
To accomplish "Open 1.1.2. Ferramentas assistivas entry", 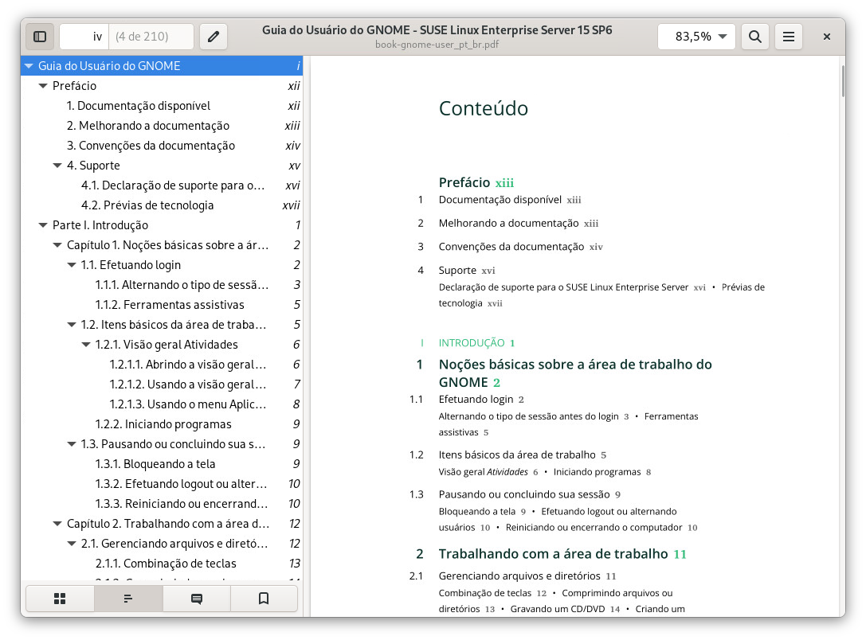I will (162, 305).
